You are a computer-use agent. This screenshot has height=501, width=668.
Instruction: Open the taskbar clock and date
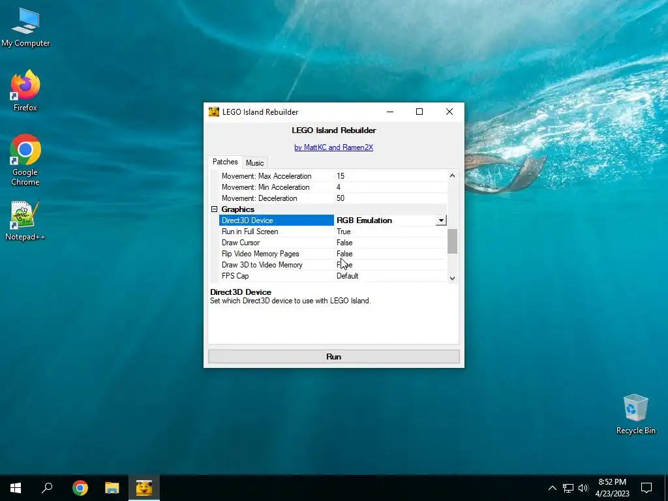click(612, 488)
